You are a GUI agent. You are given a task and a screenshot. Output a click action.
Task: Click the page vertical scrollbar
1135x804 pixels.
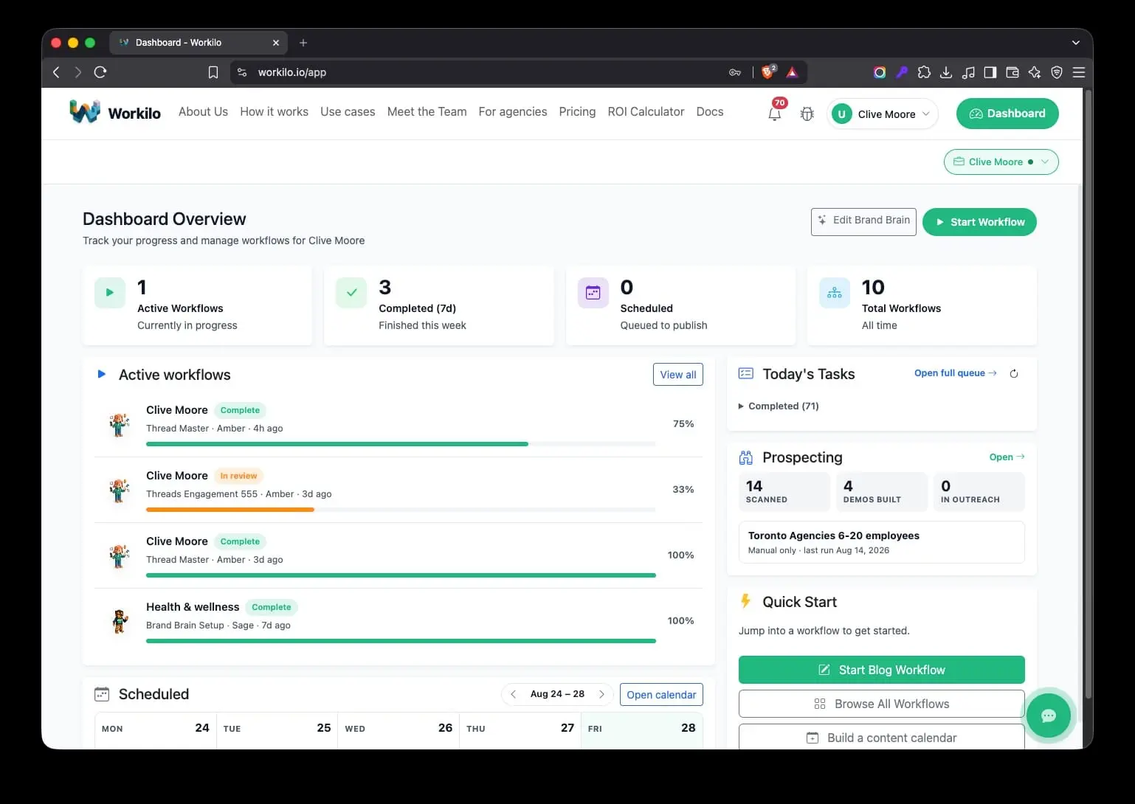1088,394
